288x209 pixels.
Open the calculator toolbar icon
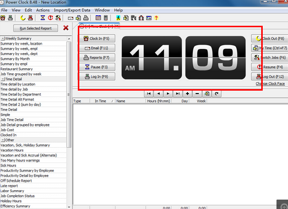coord(106,18)
